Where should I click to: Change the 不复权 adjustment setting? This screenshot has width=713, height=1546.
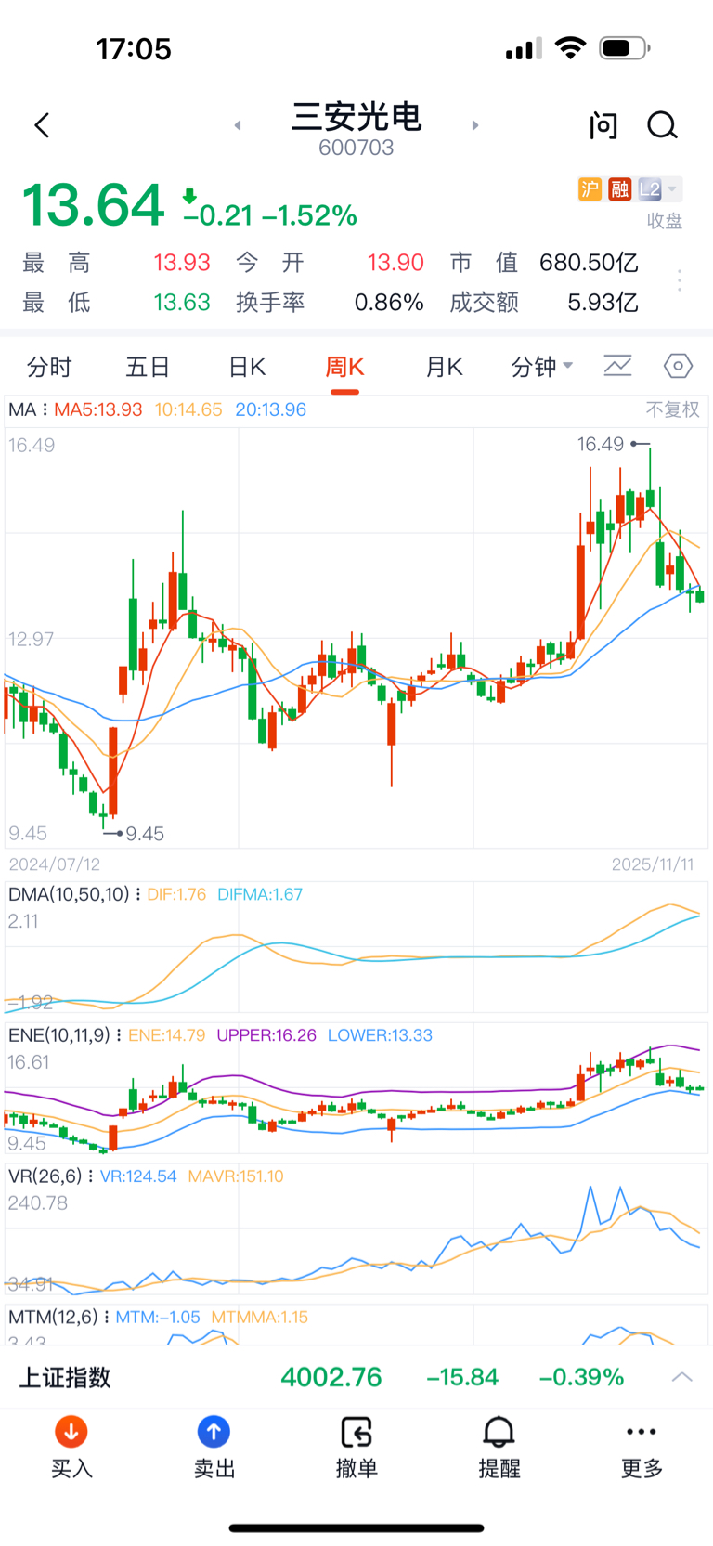(673, 409)
